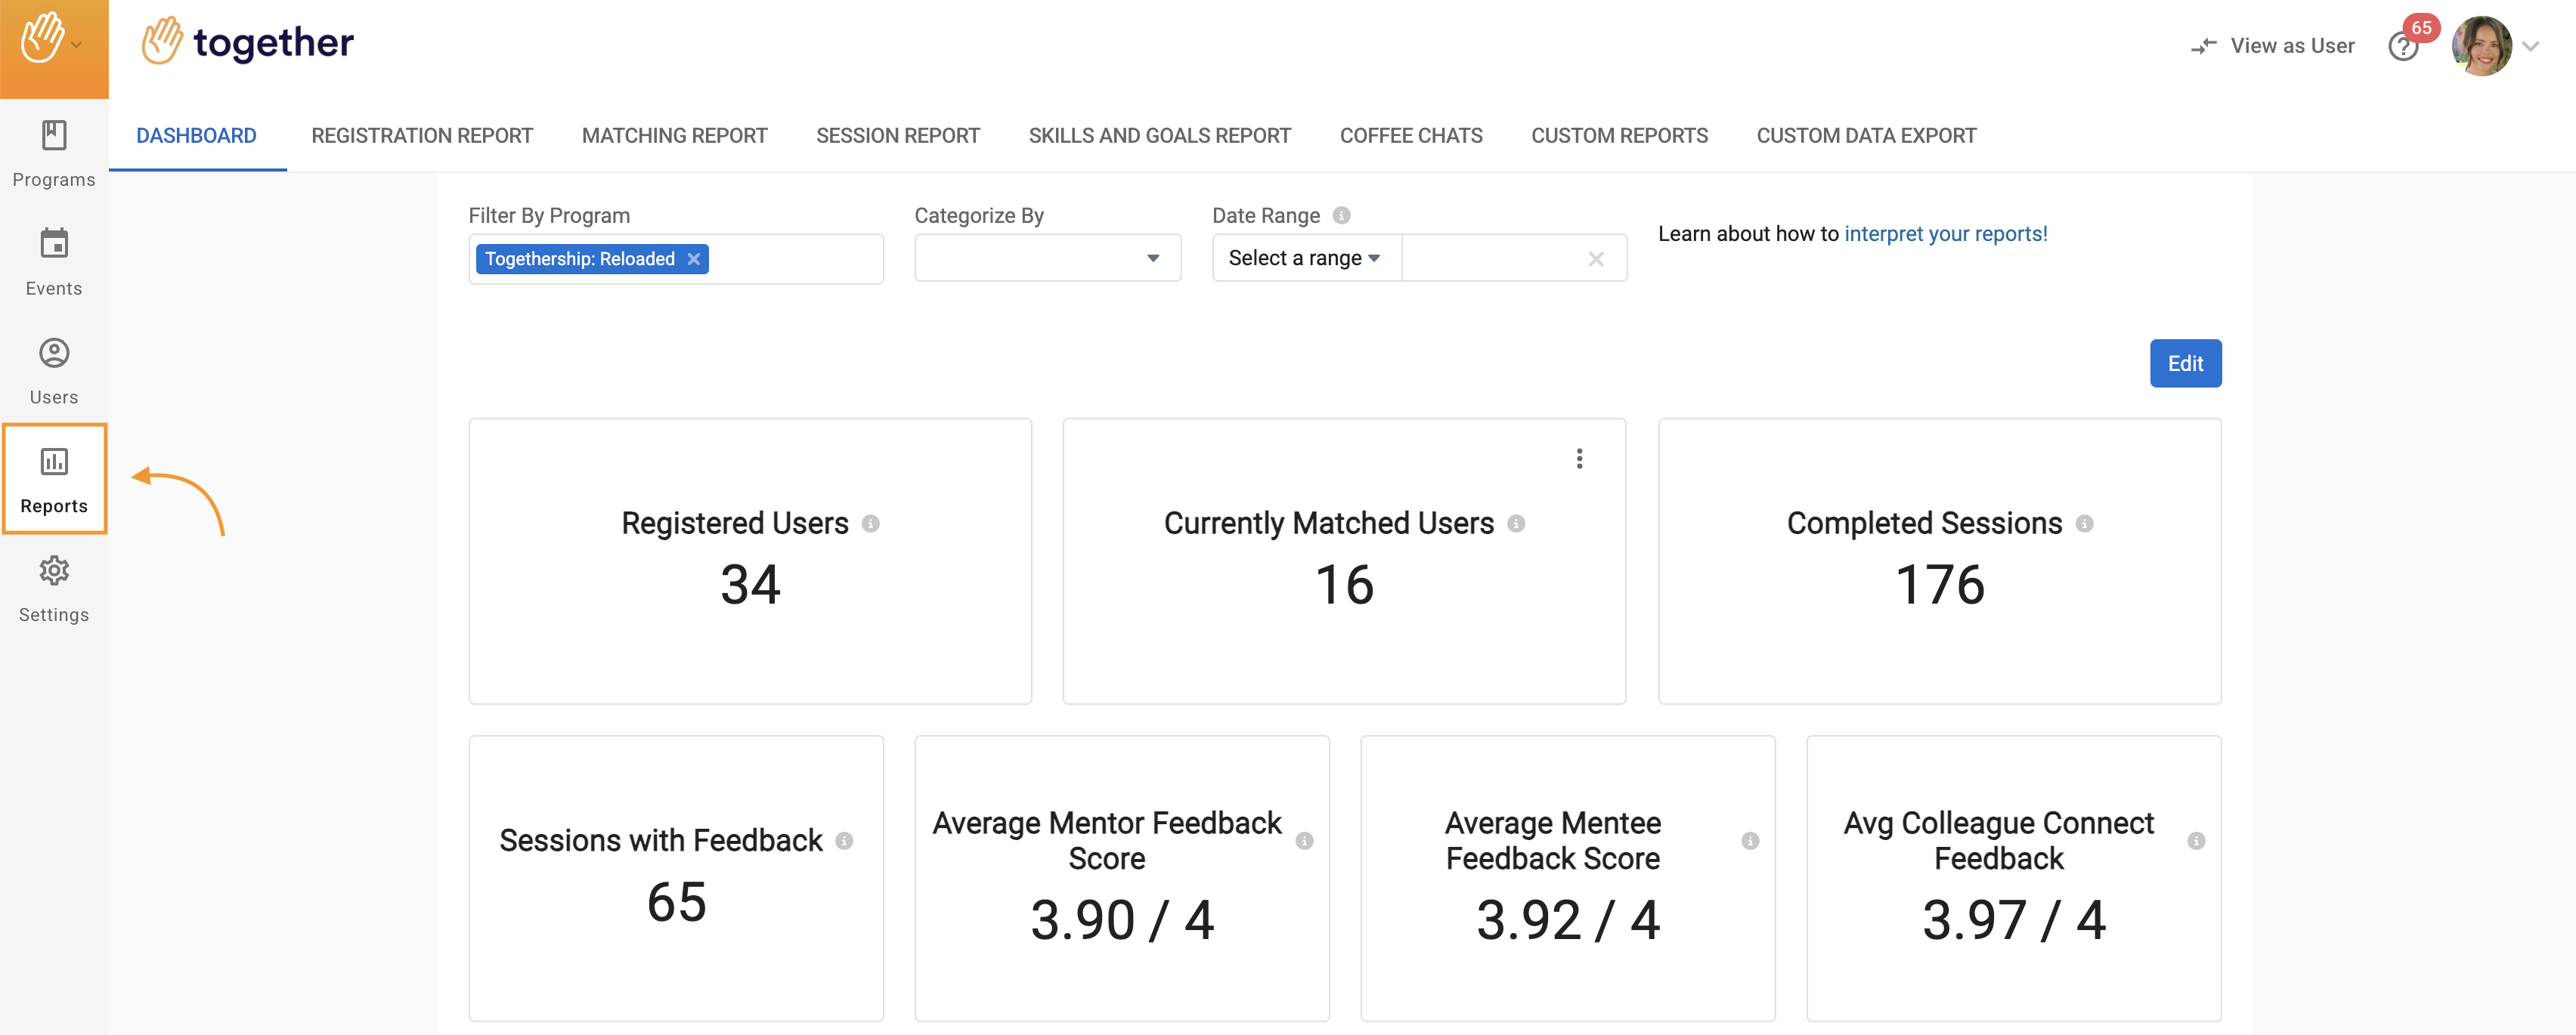Click the blue Edit button
The height and width of the screenshot is (1035, 2576).
[2185, 363]
